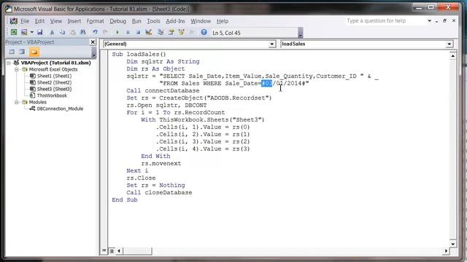
Task: Collapse the VBAProject (Tutorial 81.xlsm) node
Action: 9,63
